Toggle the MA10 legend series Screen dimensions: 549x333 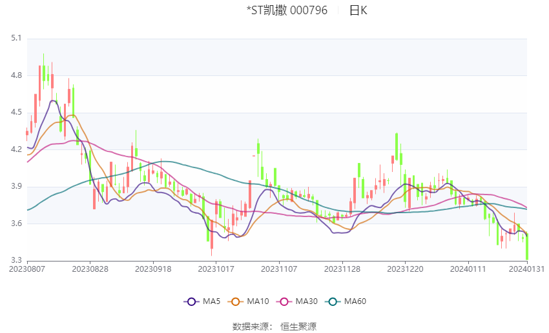(x=249, y=301)
